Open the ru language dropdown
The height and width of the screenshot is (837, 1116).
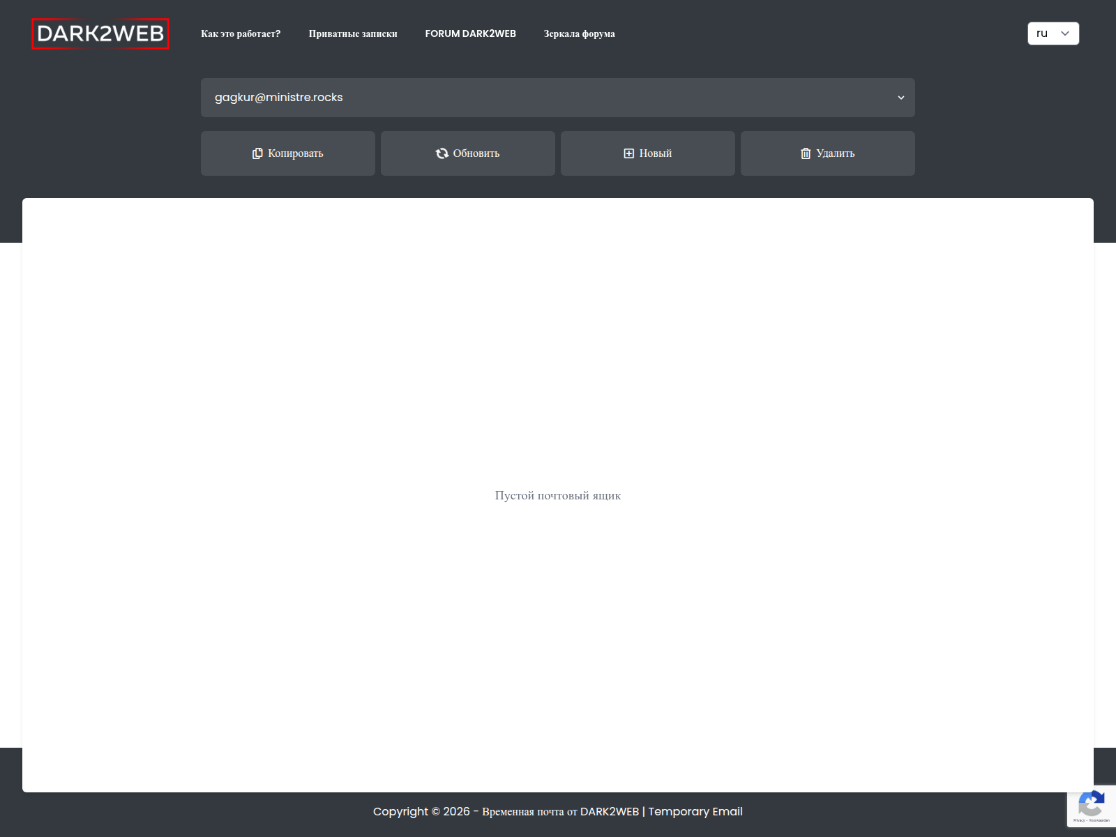point(1053,33)
